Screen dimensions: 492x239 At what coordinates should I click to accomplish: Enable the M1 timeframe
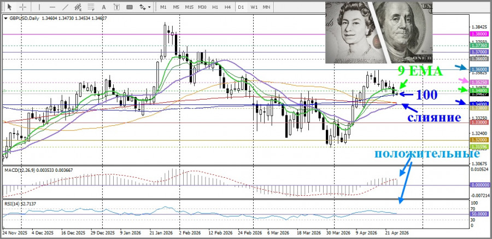pos(163,7)
